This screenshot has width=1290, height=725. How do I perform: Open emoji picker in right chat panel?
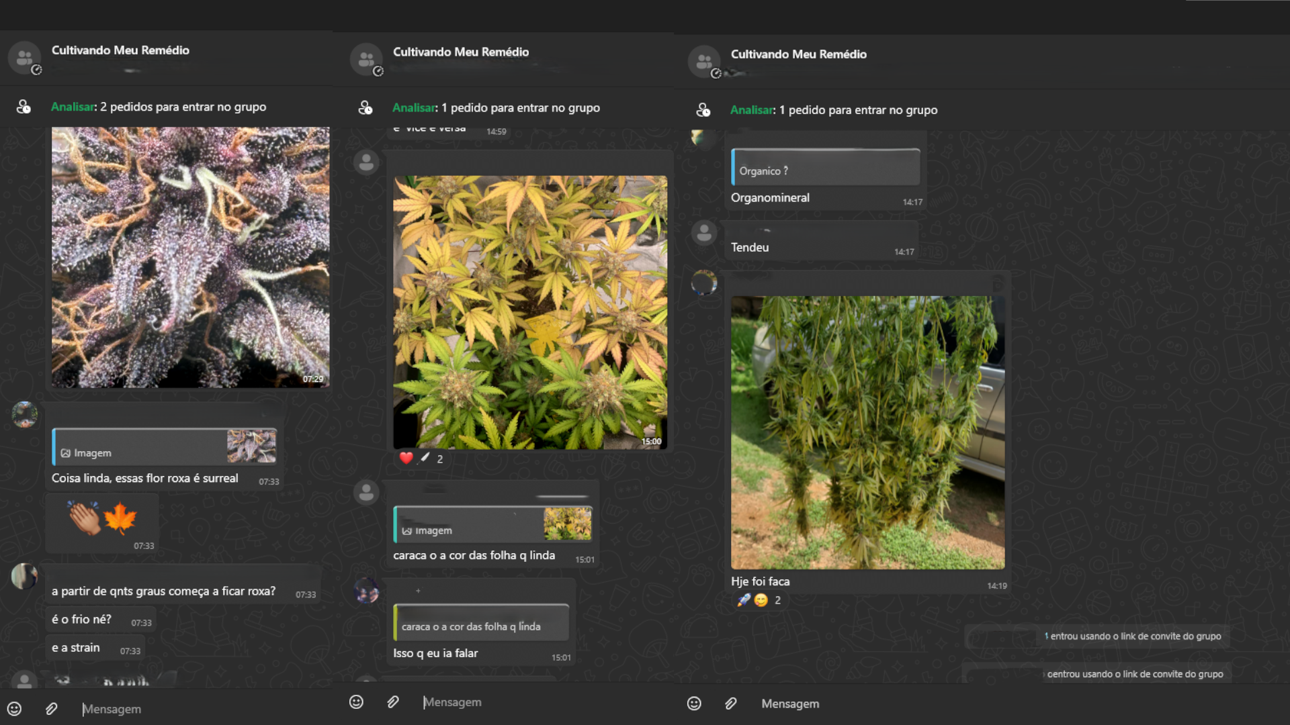click(x=694, y=704)
